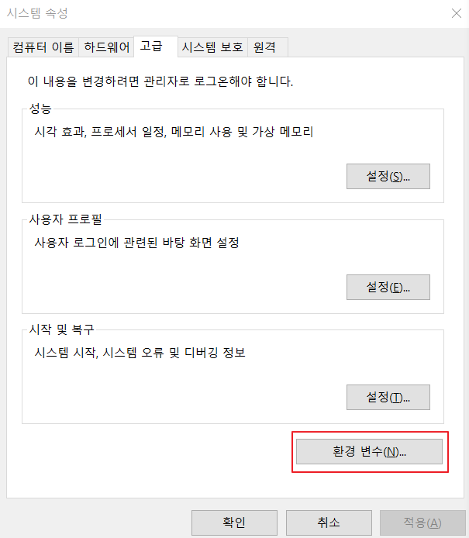Click the 시각 효과 description text
This screenshot has width=469, height=538.
174,132
